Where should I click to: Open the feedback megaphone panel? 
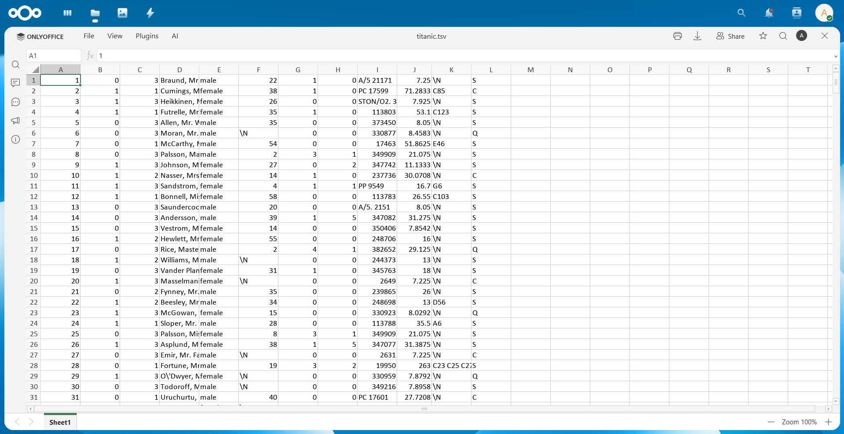16,121
